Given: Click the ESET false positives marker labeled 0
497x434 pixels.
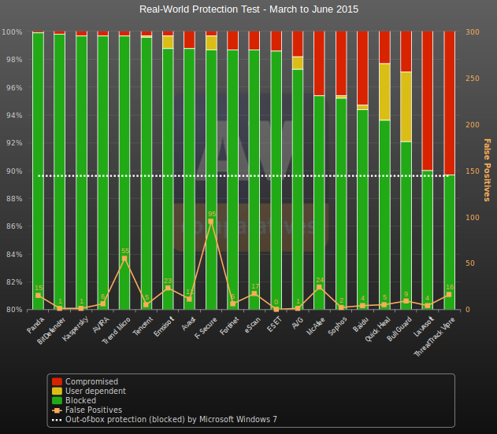Looking at the screenshot, I should 276,309.
